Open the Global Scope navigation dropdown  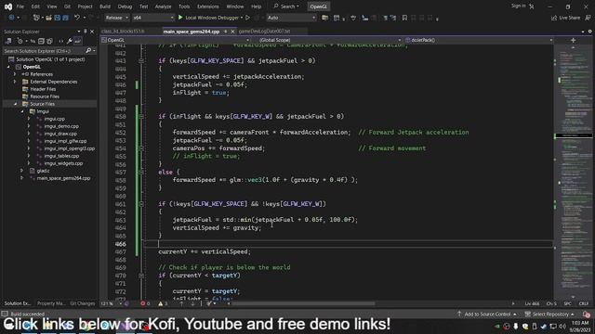330,40
